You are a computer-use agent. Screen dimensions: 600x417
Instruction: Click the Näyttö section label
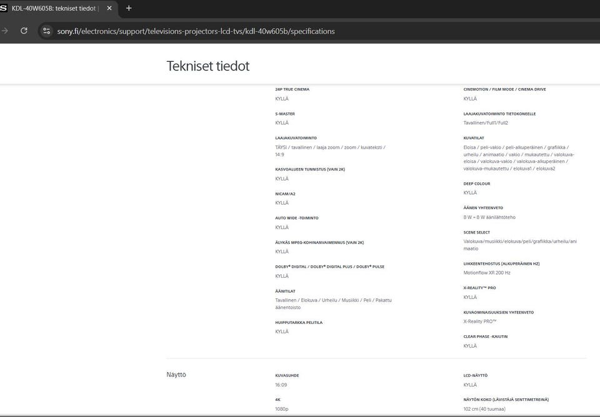(x=176, y=375)
